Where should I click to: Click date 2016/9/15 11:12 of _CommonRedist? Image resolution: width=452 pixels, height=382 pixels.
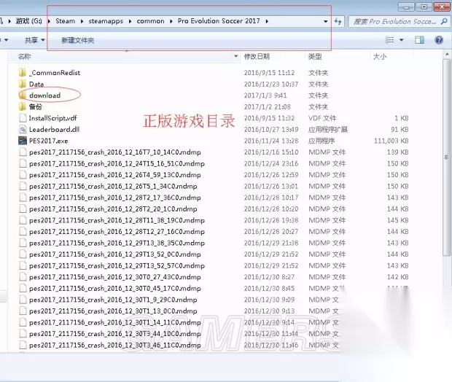click(x=270, y=73)
